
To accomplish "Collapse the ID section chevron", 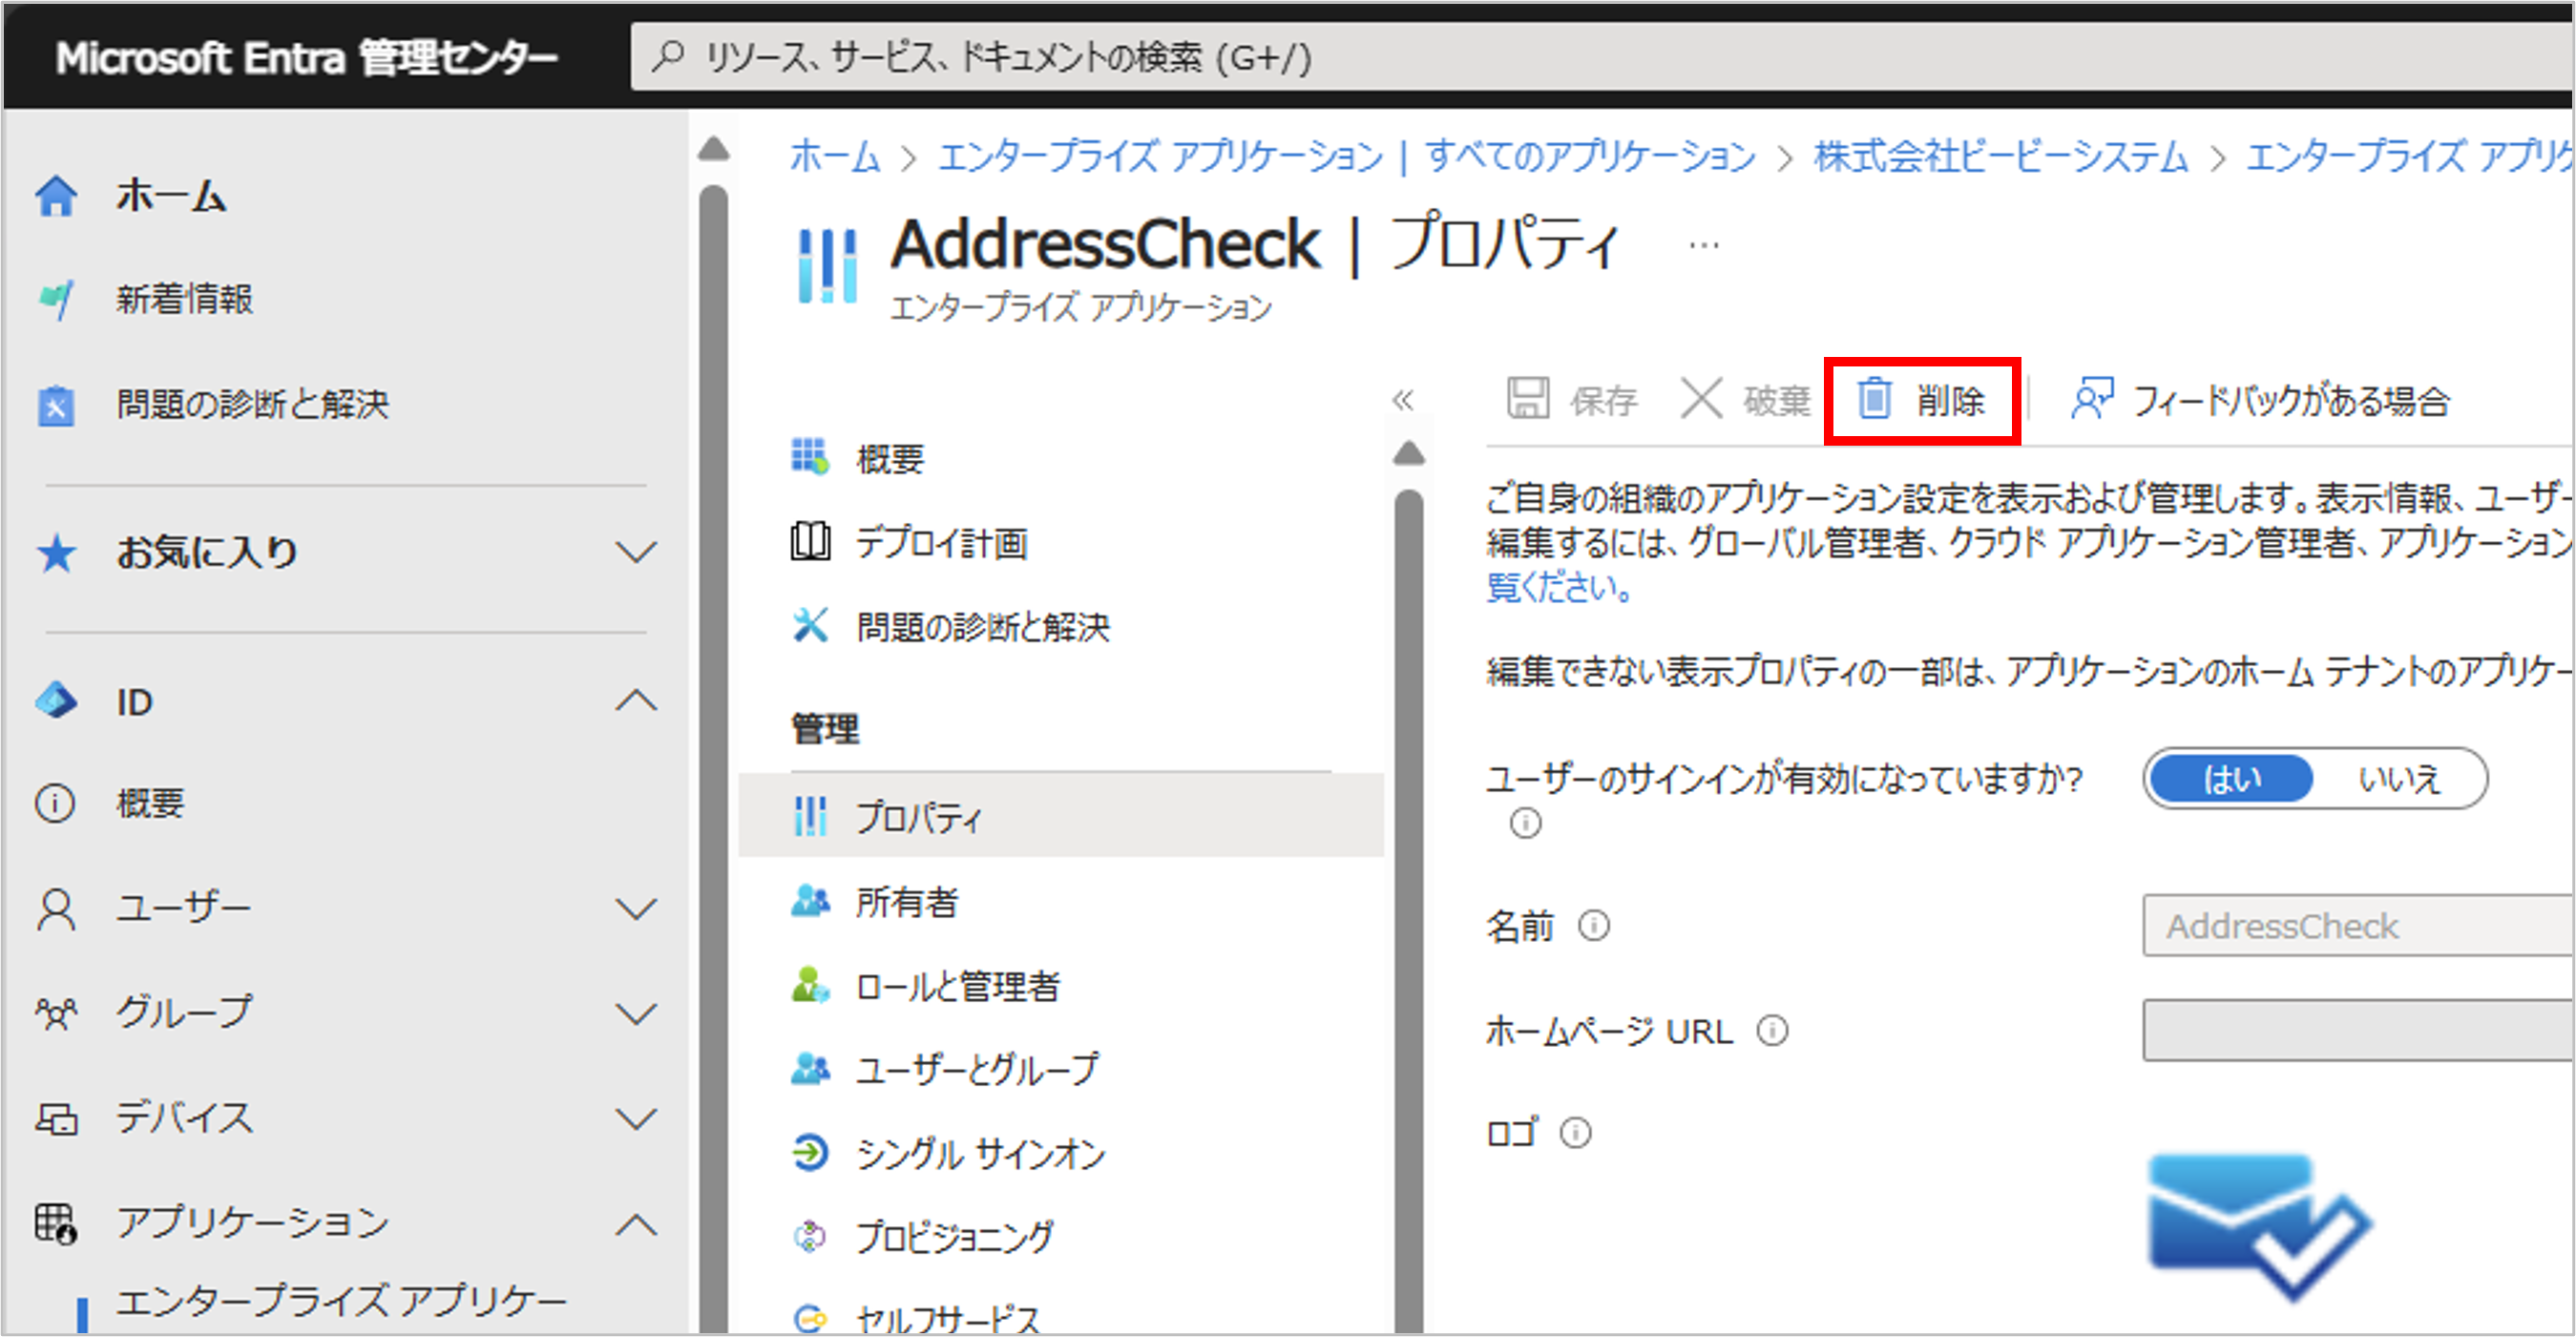I will click(636, 701).
